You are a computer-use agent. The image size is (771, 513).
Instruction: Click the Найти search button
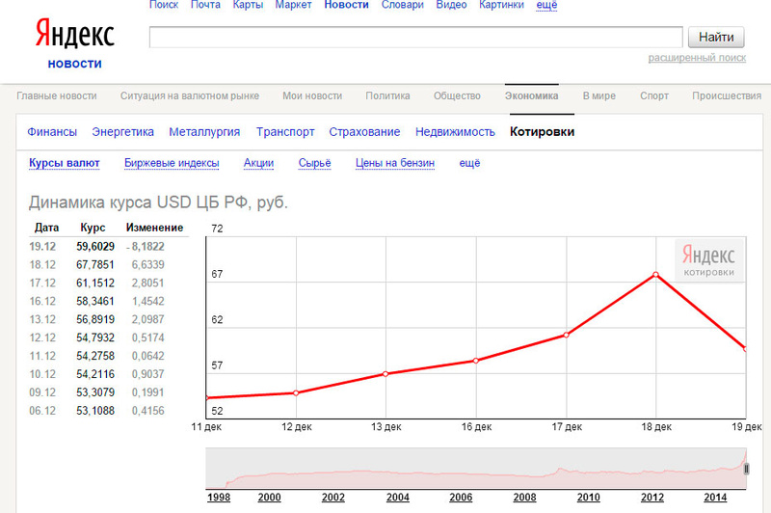[x=716, y=37]
